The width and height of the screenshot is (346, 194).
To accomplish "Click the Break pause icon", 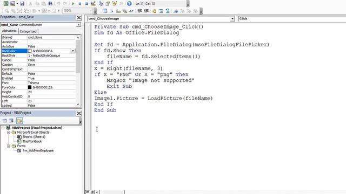I will coord(80,4).
